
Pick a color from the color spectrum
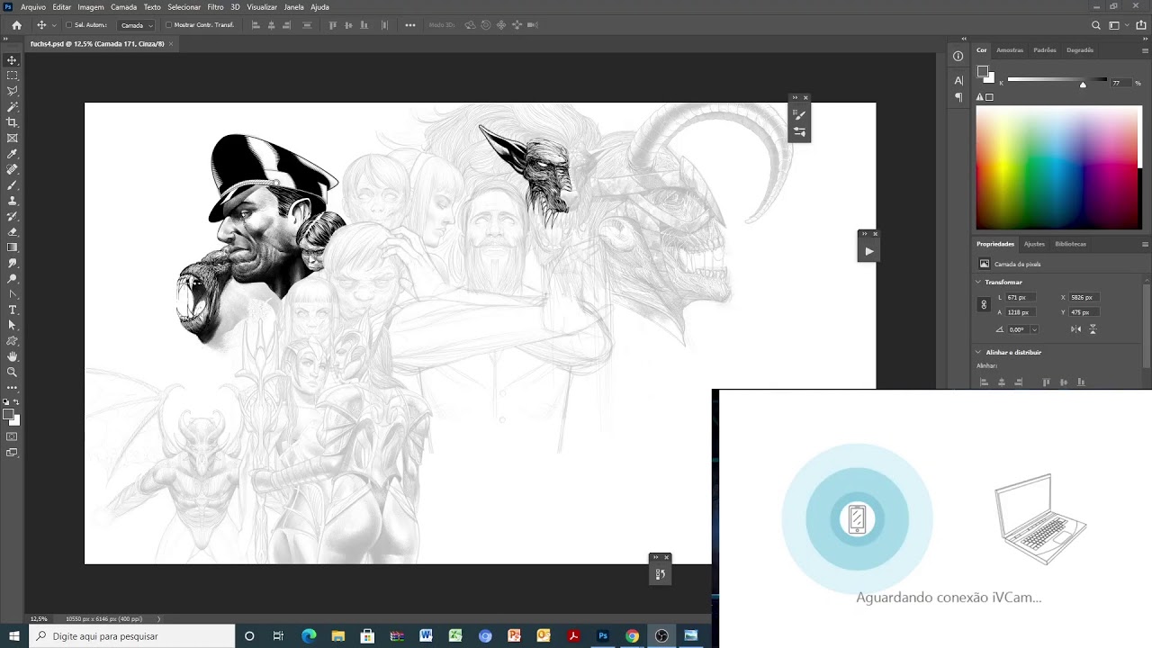click(1058, 167)
